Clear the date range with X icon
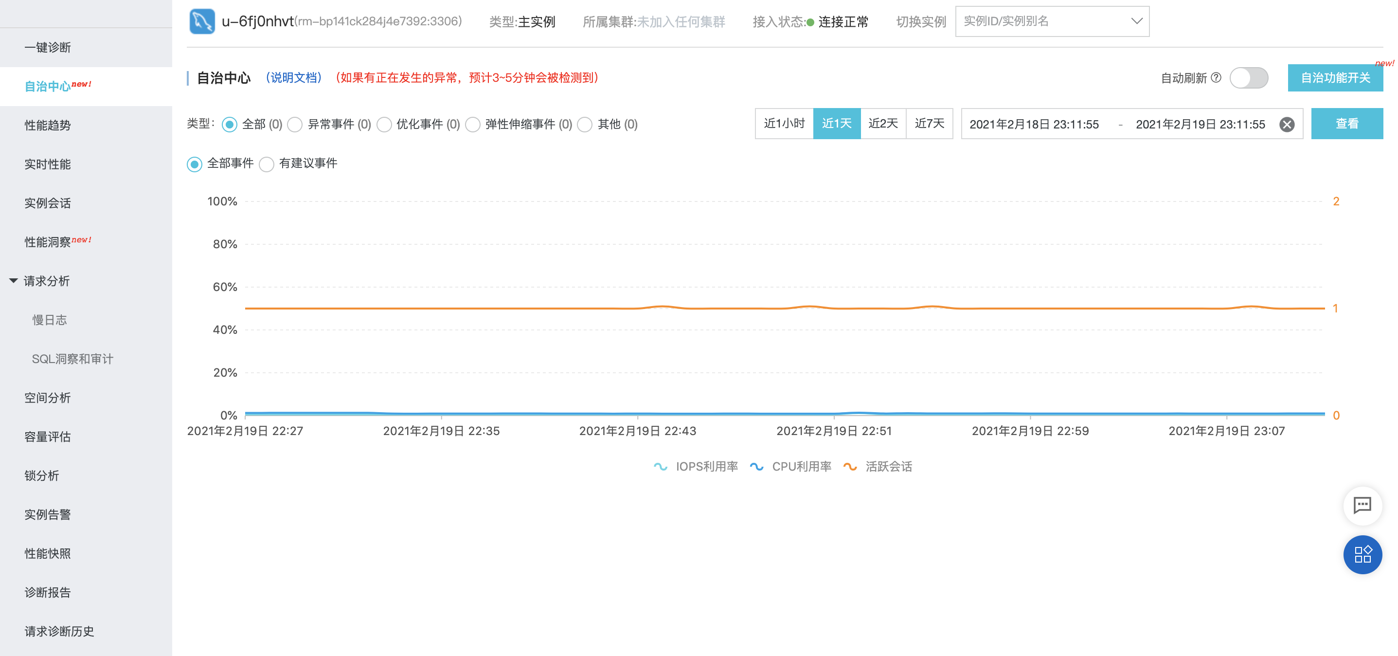The image size is (1398, 656). [1287, 125]
